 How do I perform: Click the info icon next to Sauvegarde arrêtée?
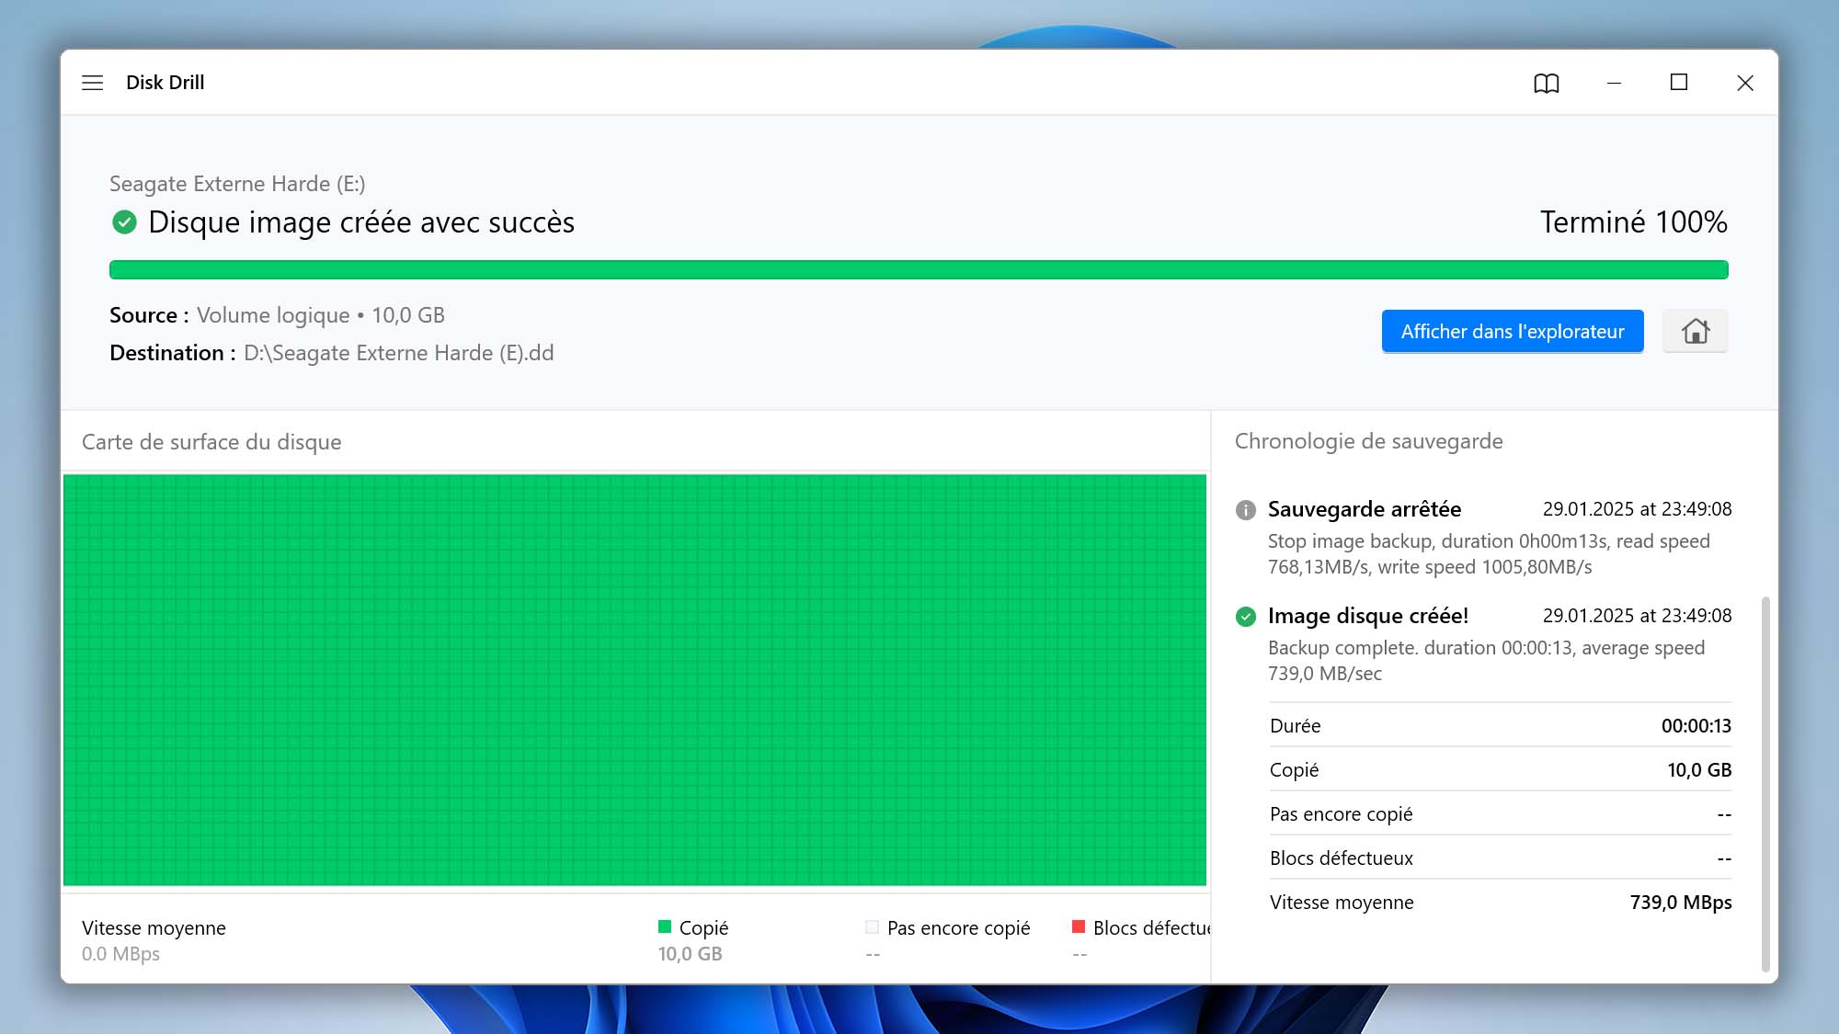point(1245,509)
